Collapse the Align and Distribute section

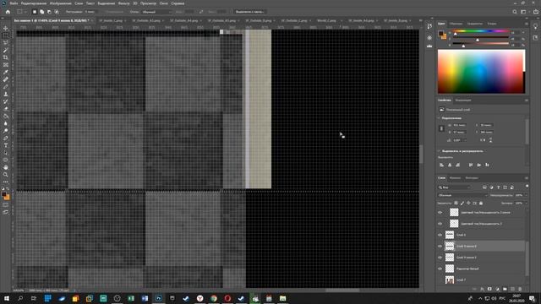[440, 151]
